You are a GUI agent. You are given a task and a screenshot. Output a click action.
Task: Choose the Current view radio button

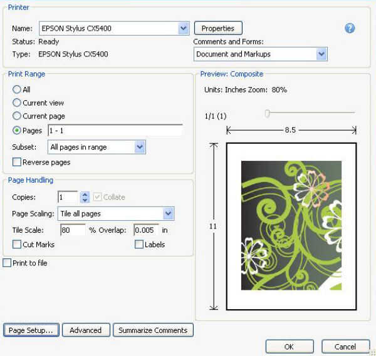click(x=16, y=103)
